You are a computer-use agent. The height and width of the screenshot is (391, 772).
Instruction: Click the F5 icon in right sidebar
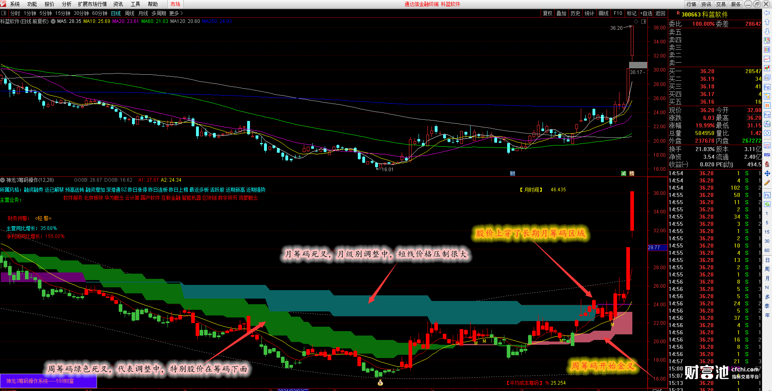[x=767, y=195]
